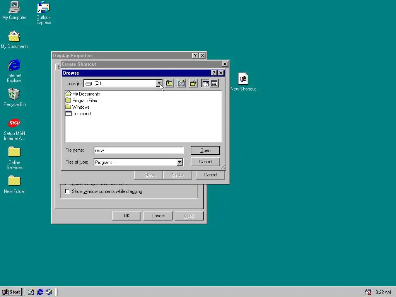The image size is (396, 297).
Task: Switch Browse dialog to List view
Action: 206,84
